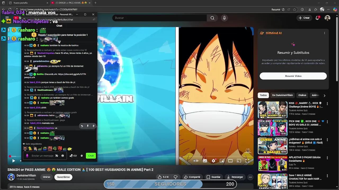Start voice search with the microphone
The width and height of the screenshot is (339, 190).
coord(224,18)
